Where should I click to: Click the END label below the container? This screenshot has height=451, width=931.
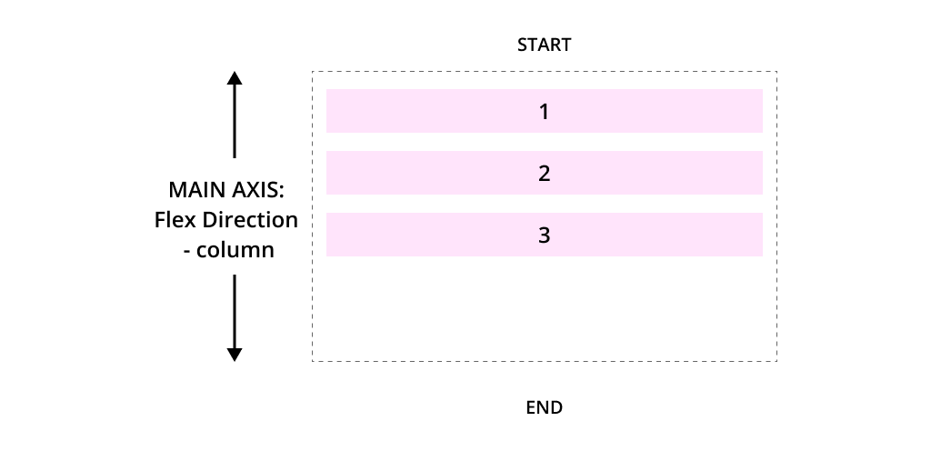[545, 407]
